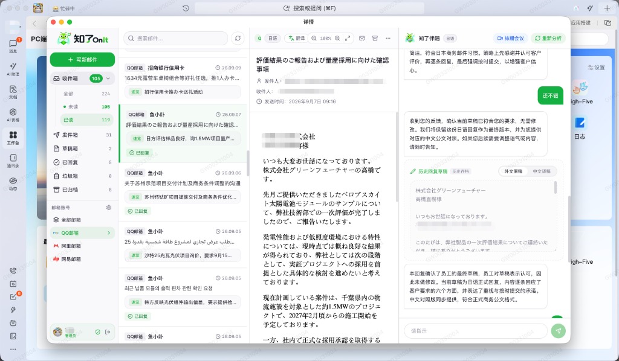This screenshot has height=361, width=619.
Task: Compose a new email with 写新邮件
Action: tap(82, 60)
